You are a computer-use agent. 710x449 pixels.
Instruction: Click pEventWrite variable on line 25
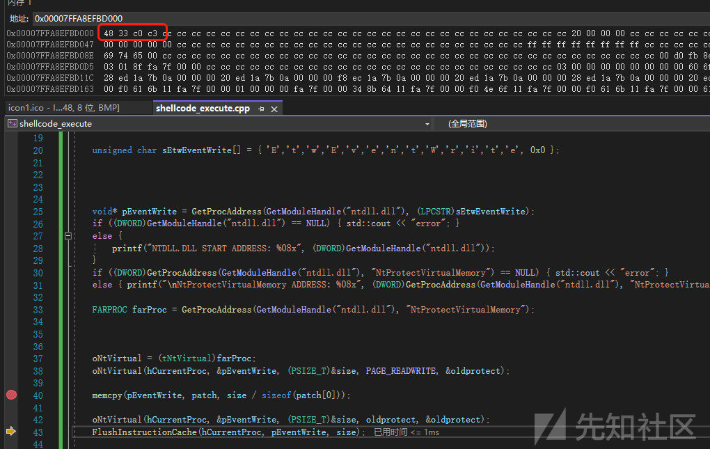tap(149, 212)
